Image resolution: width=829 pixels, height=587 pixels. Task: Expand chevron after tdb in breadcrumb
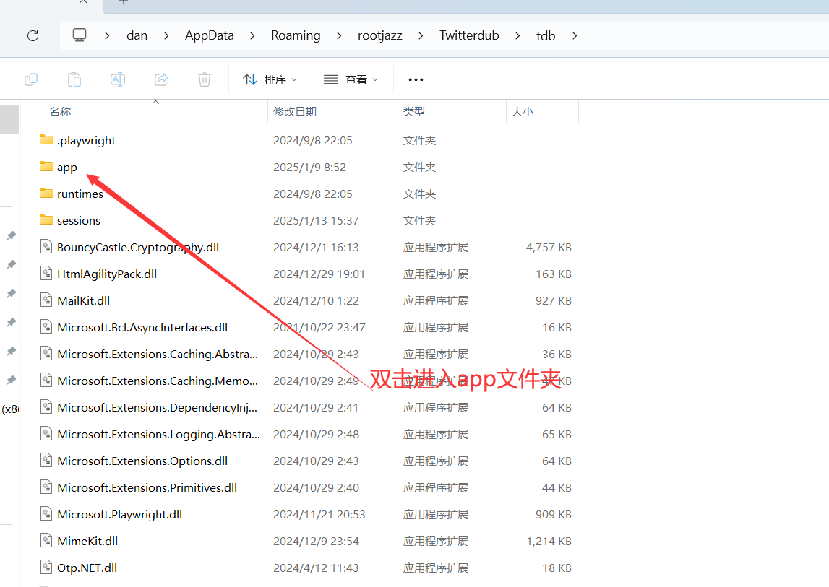coord(575,35)
